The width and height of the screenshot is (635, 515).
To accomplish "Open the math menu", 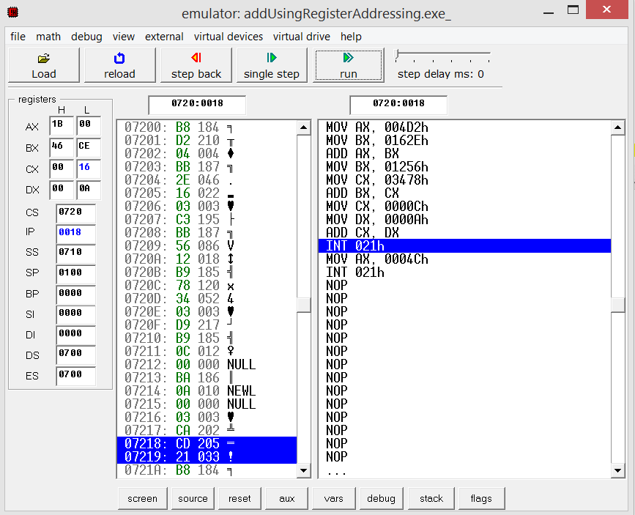I will [x=48, y=37].
